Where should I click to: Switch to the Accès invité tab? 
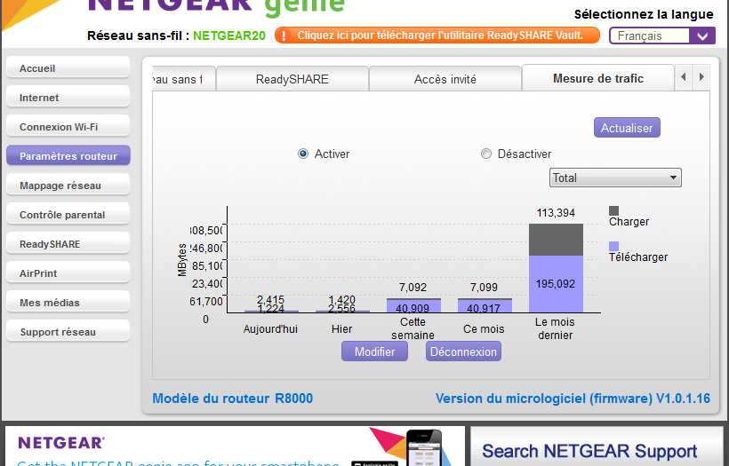tap(445, 79)
